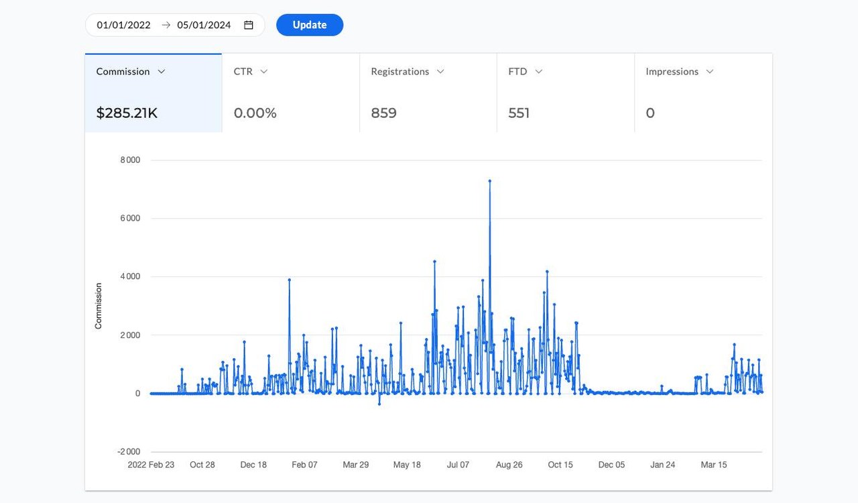The height and width of the screenshot is (503, 858).
Task: Expand the FTD dropdown chevron
Action: pyautogui.click(x=538, y=72)
